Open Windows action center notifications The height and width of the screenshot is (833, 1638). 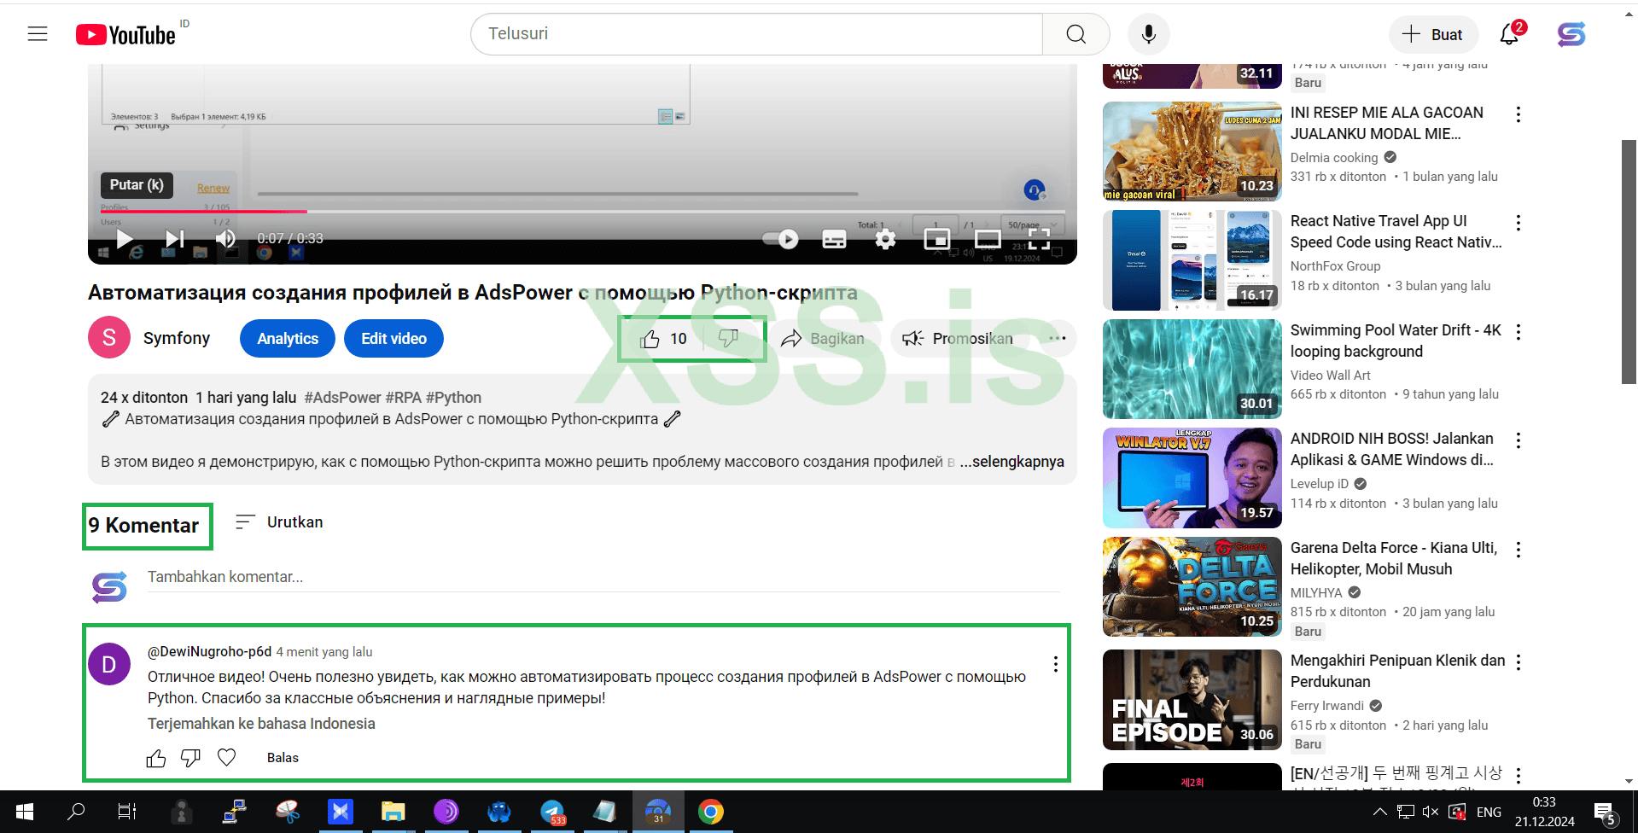1605,812
